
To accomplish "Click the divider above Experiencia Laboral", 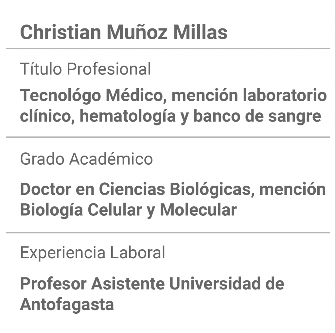I will click(168, 232).
